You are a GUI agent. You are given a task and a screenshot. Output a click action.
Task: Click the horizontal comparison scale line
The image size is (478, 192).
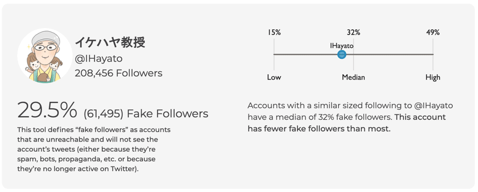[x=353, y=55]
